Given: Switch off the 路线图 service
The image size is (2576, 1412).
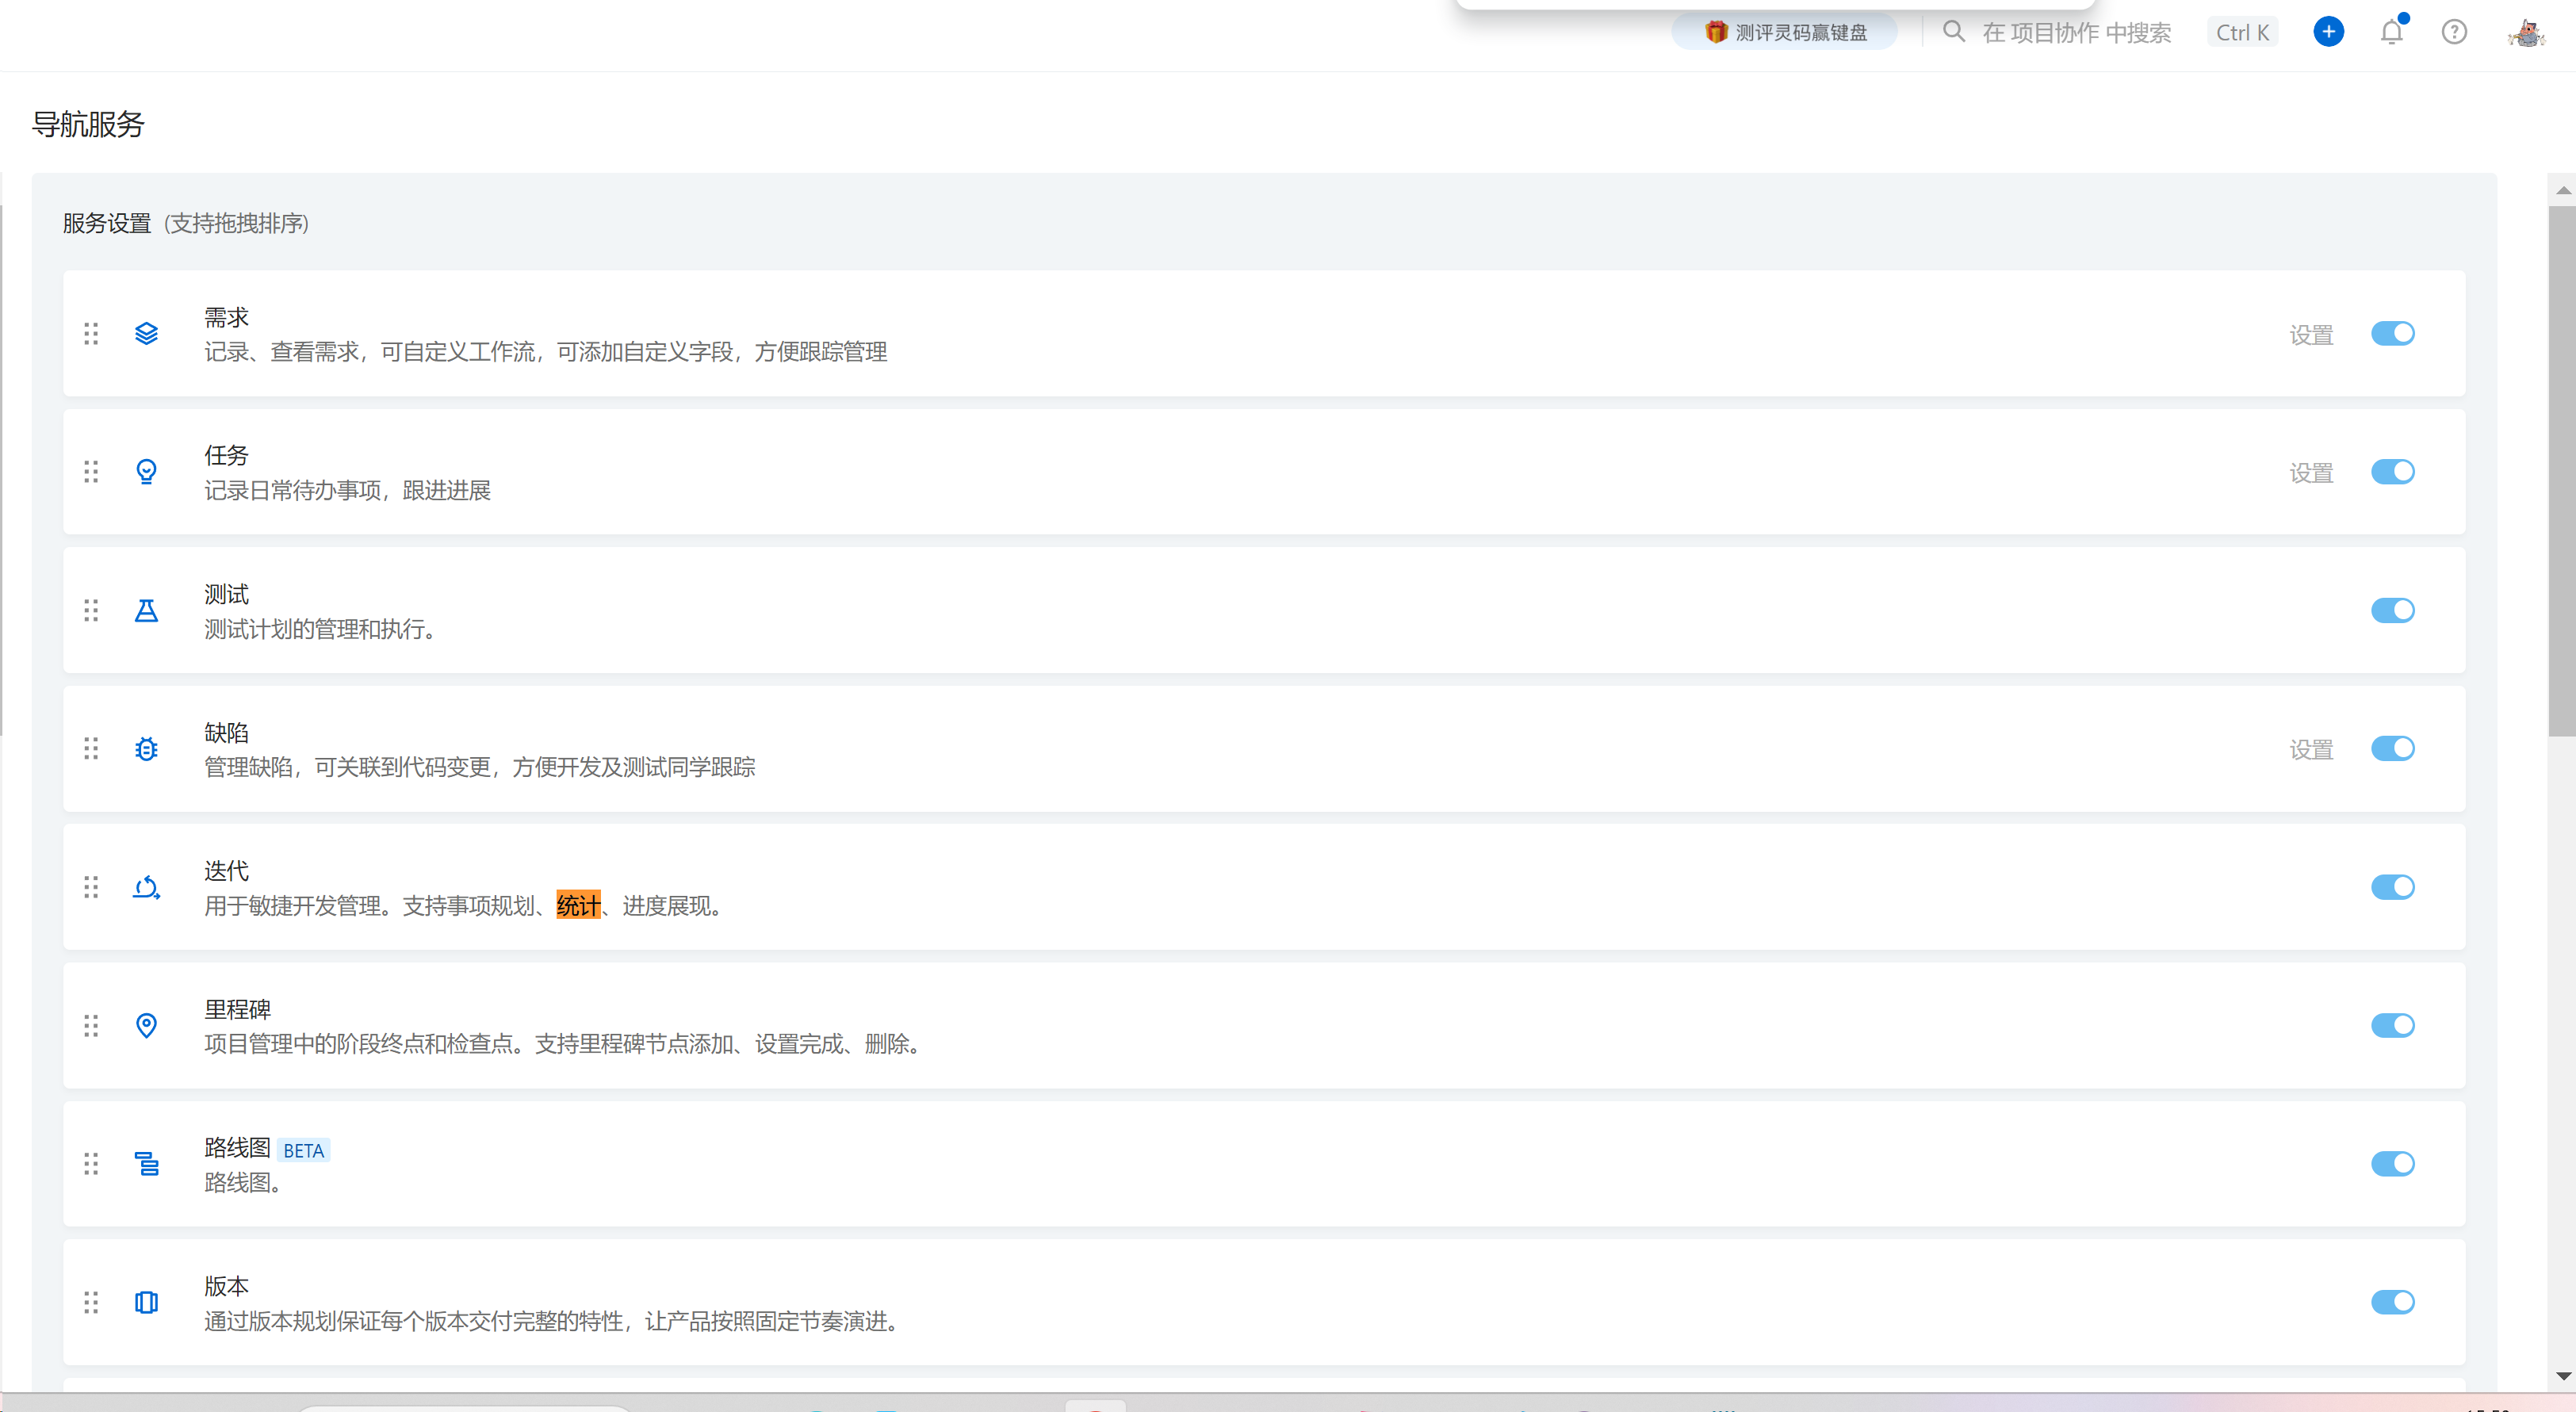Looking at the screenshot, I should (2393, 1164).
